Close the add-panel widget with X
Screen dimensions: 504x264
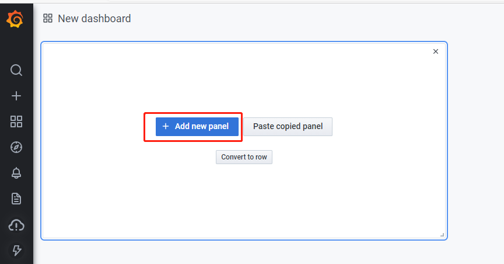coord(435,51)
